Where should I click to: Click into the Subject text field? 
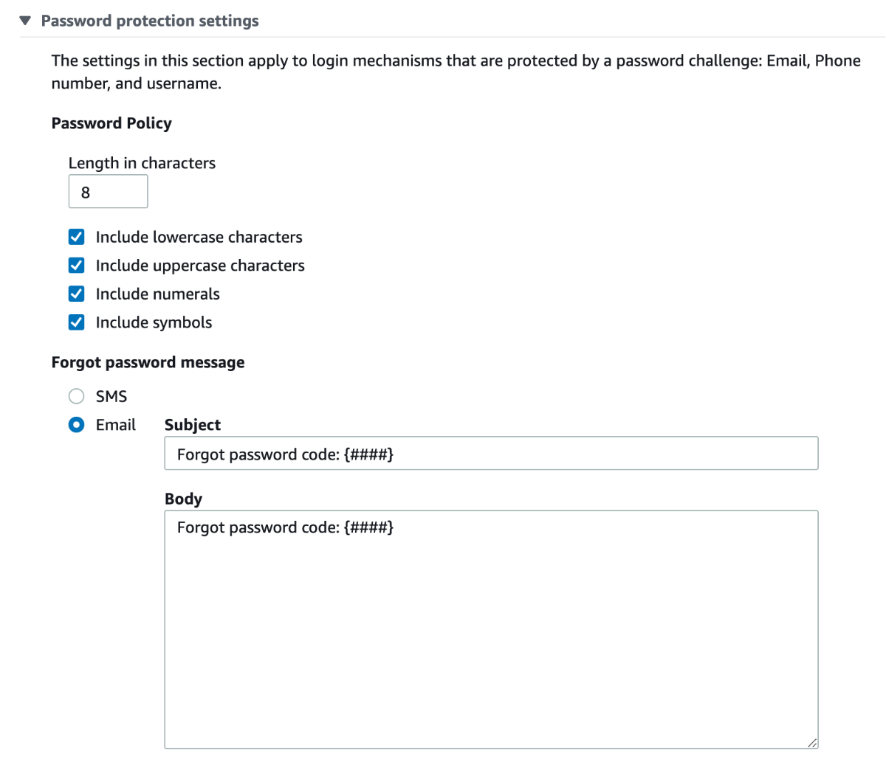click(491, 454)
